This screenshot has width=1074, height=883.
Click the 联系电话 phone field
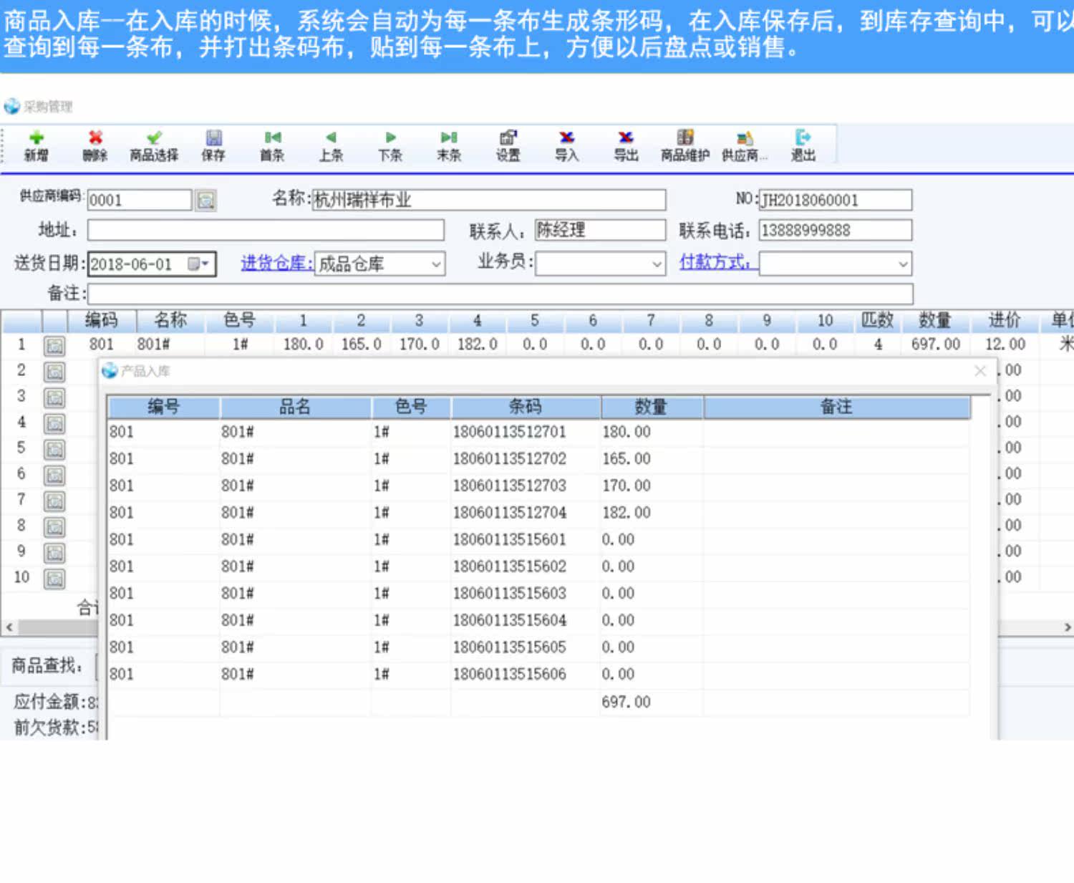pos(836,230)
